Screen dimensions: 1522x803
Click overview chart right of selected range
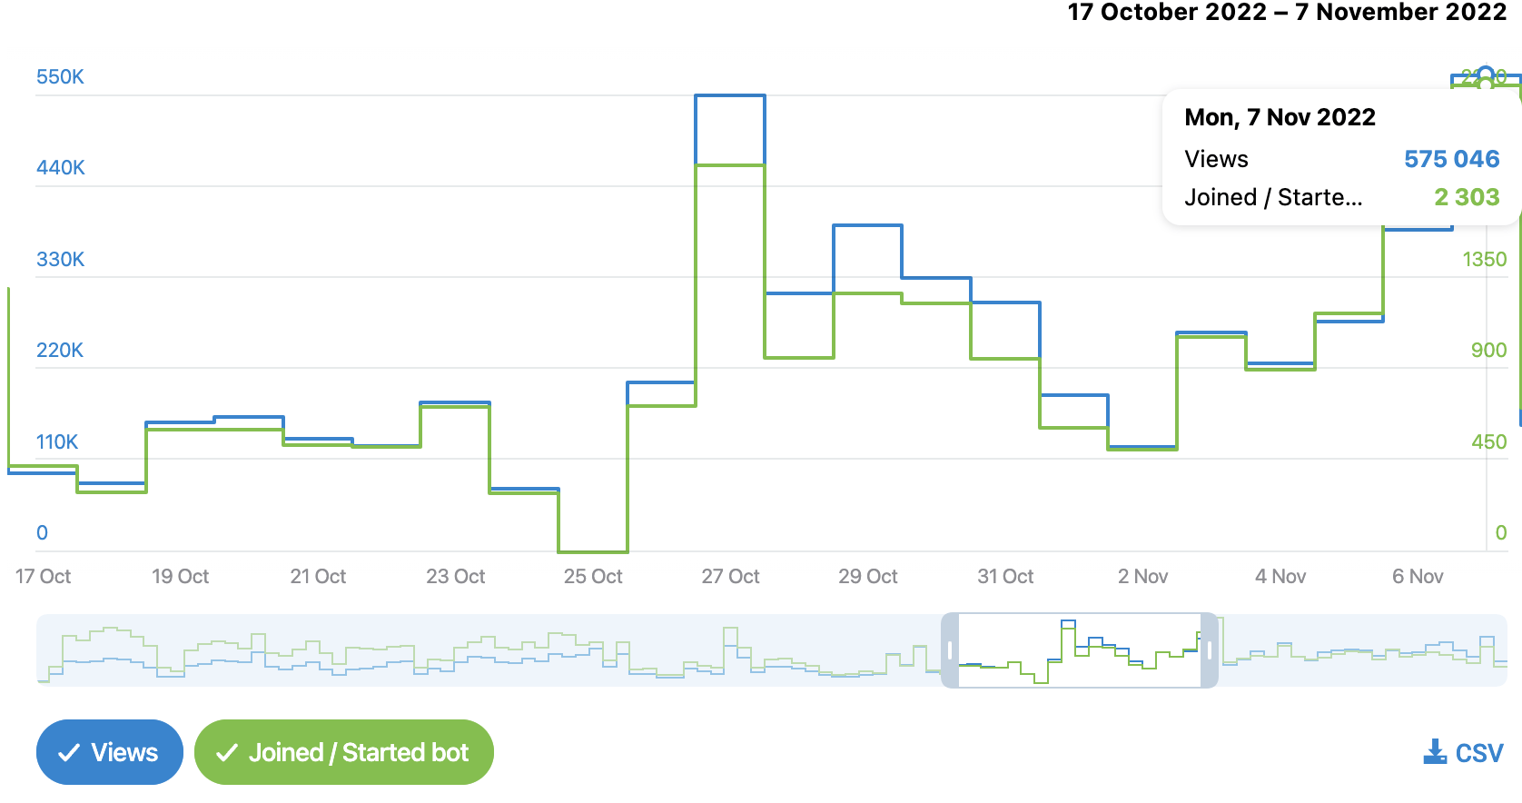tap(1362, 650)
